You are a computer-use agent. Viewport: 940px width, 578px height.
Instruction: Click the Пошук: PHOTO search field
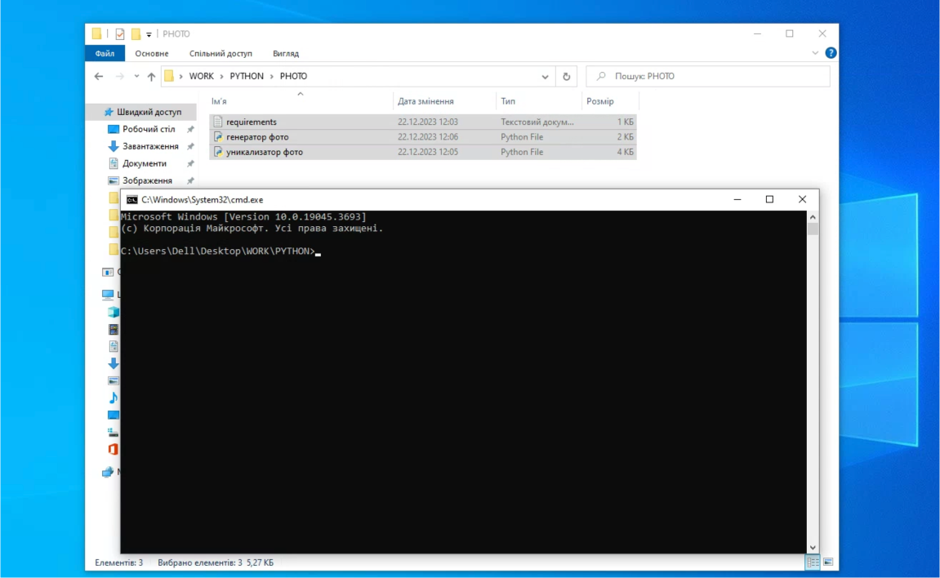[708, 76]
